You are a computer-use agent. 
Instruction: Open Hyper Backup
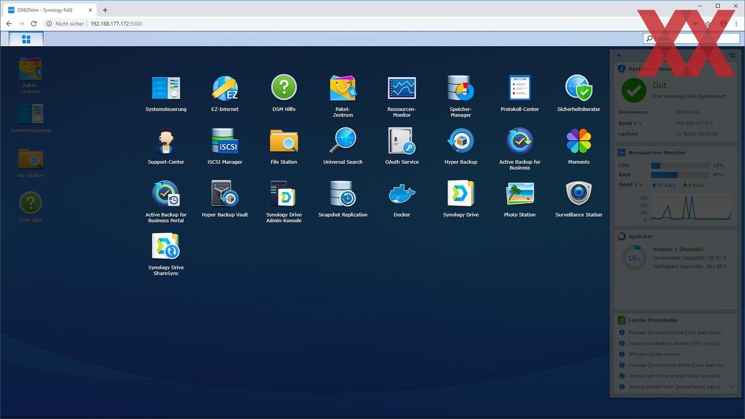point(461,141)
